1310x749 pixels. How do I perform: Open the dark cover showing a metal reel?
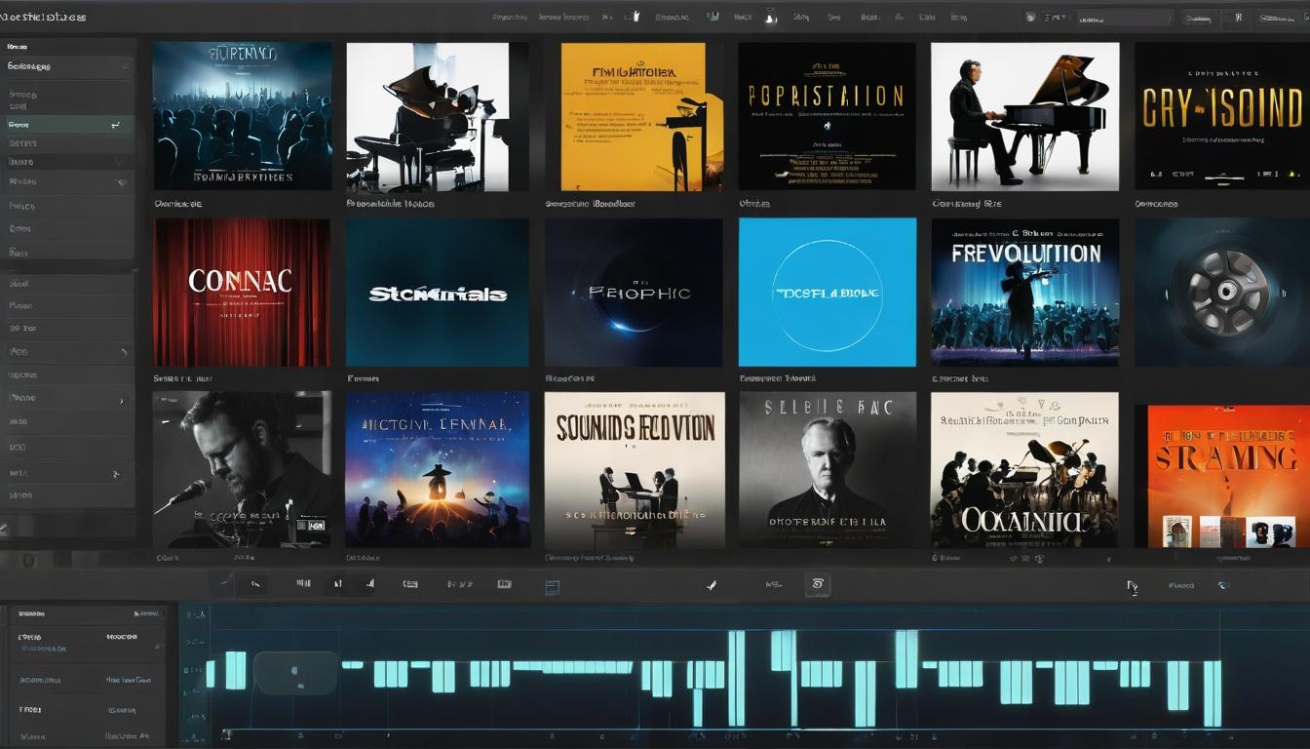1222,293
